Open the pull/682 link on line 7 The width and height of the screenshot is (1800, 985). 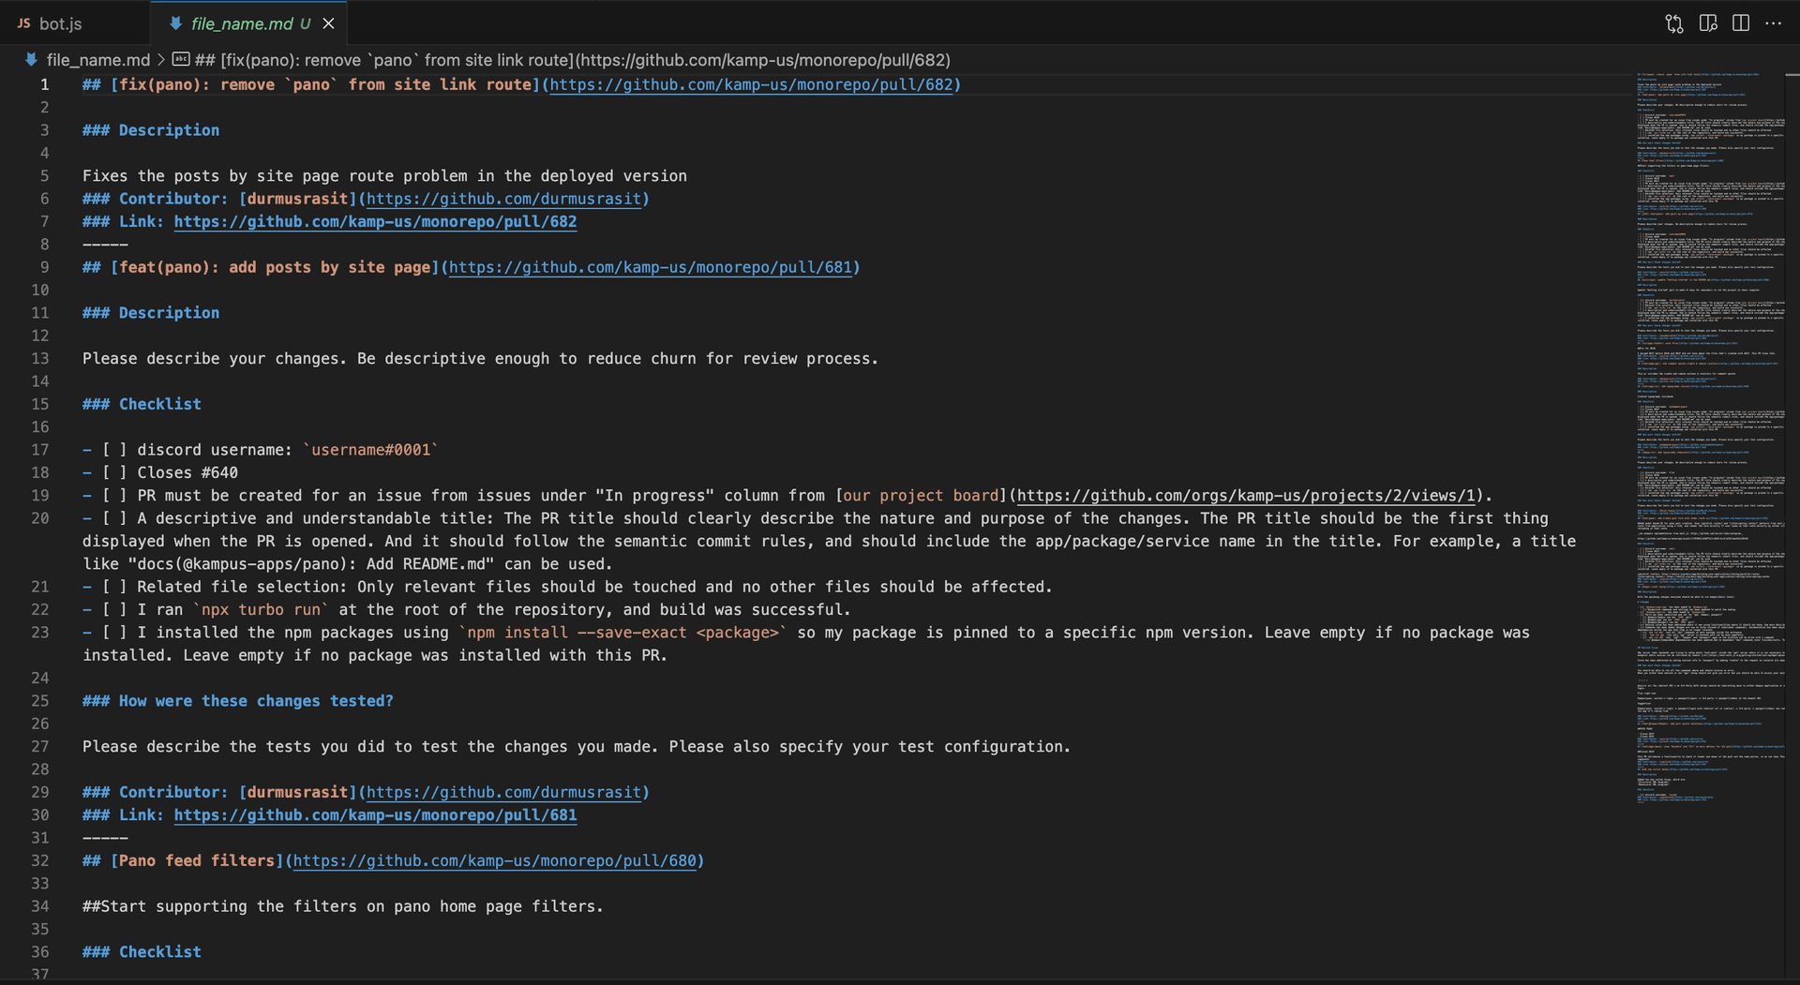[x=375, y=222]
